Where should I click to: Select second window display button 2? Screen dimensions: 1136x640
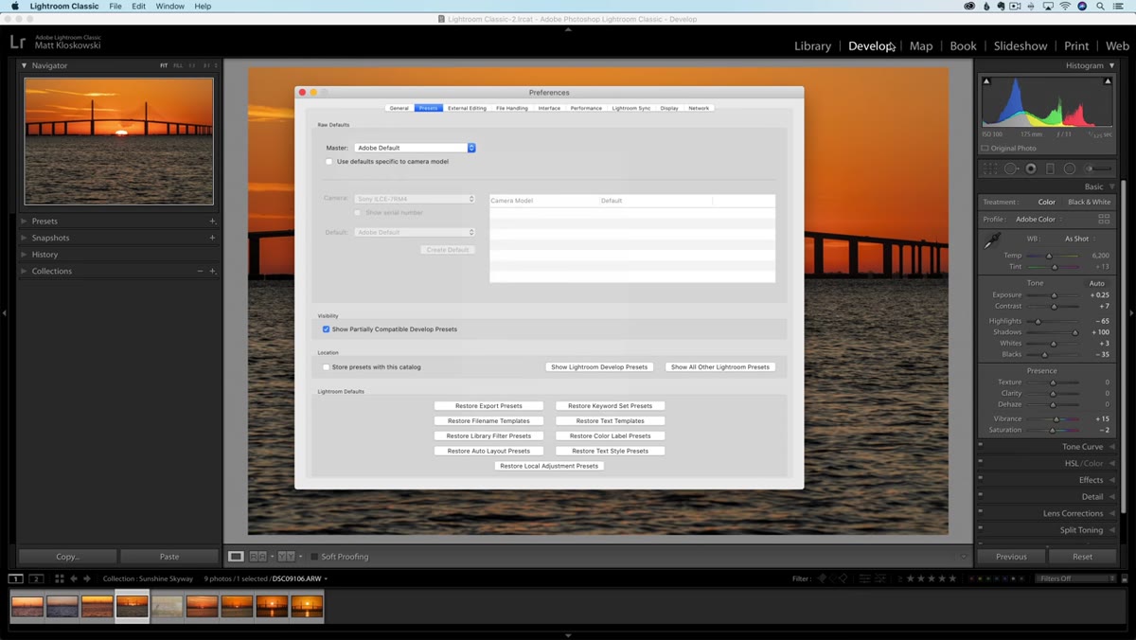click(36, 578)
